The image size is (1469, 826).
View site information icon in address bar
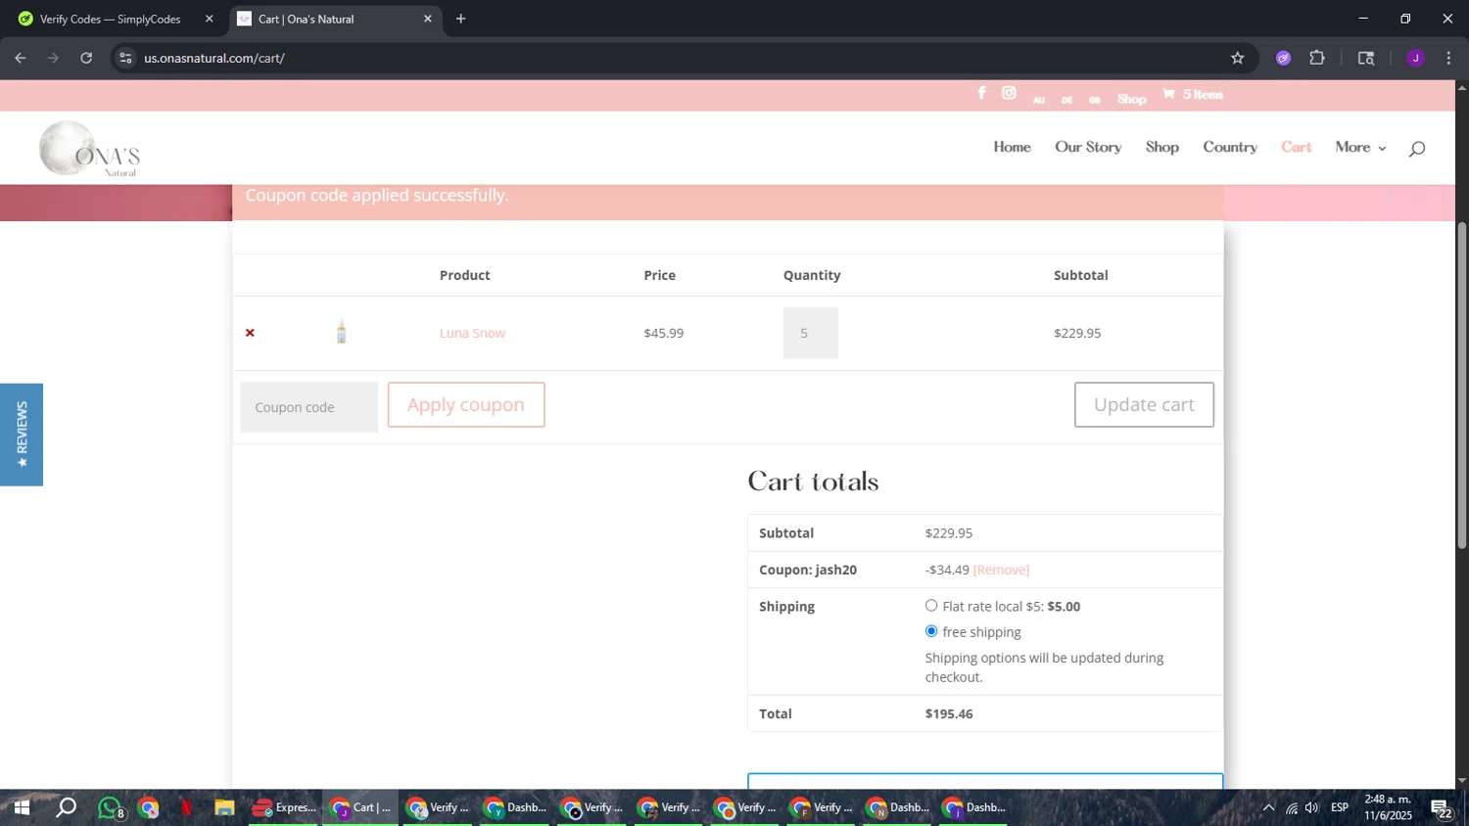[125, 58]
